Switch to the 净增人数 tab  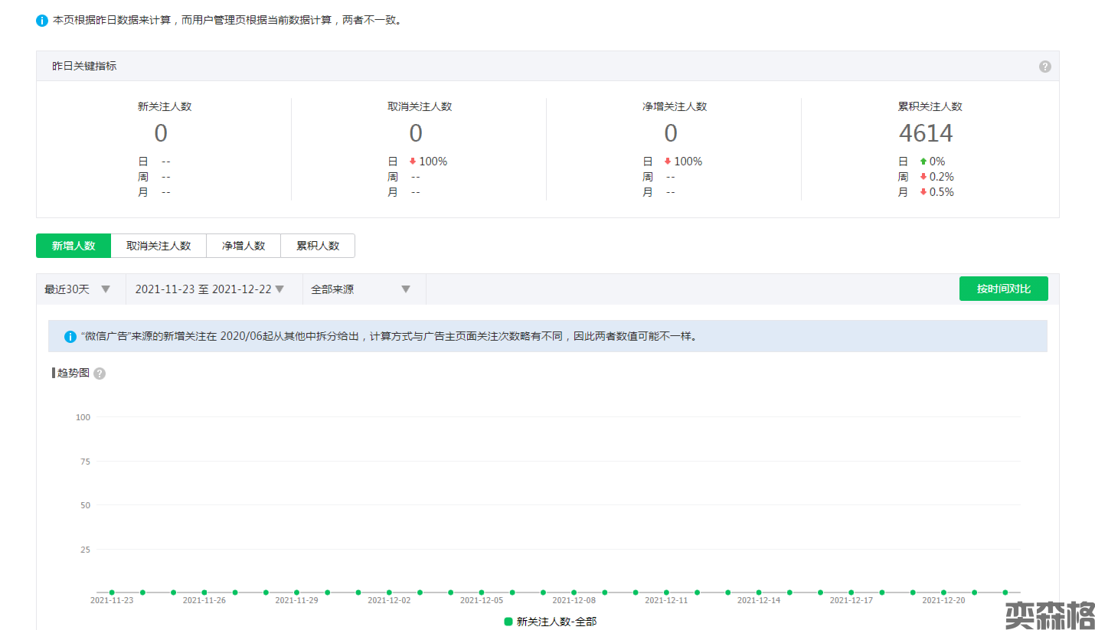coord(244,246)
